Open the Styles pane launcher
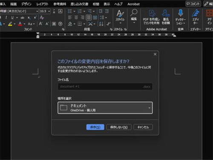The height and width of the screenshot is (160, 213). (x=126, y=29)
